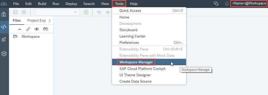
Task: Choose Create Data Source menu entry
Action: click(x=149, y=81)
